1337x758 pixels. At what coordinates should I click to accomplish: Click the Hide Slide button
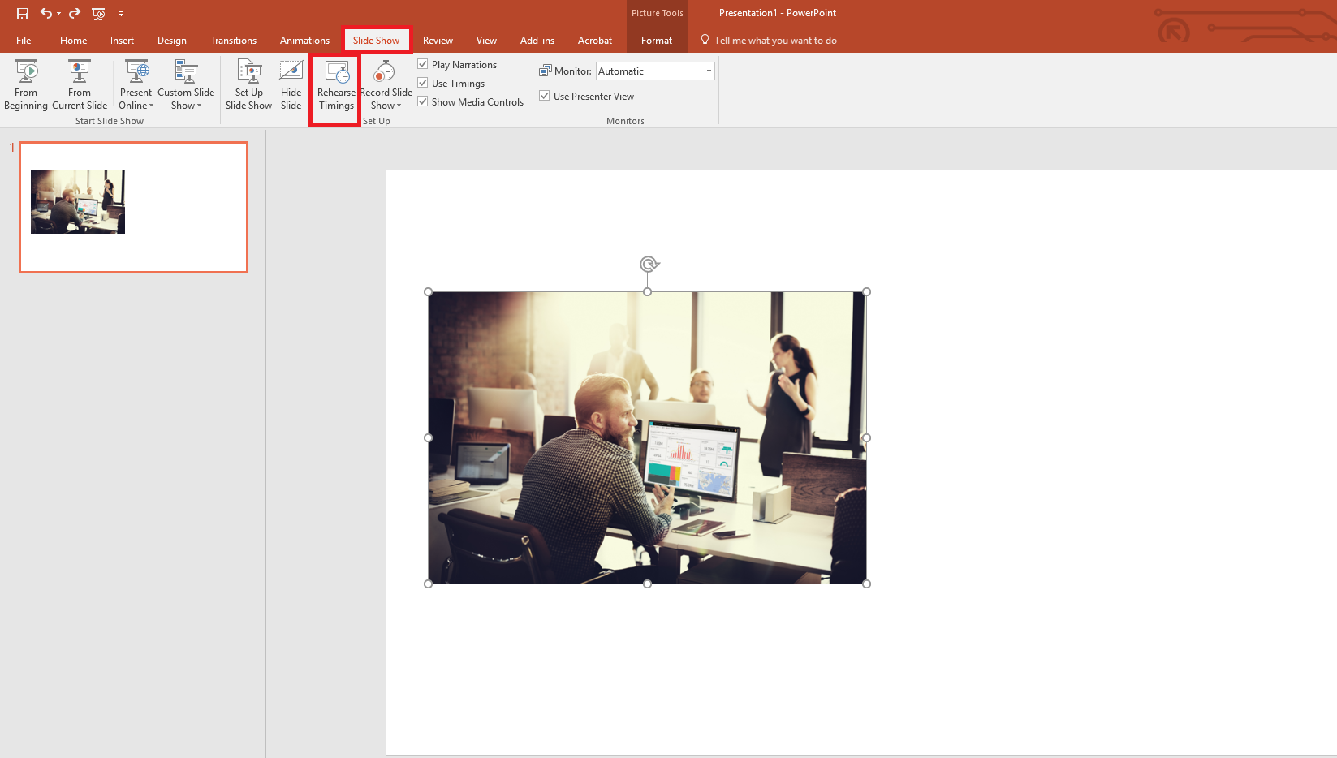pyautogui.click(x=291, y=85)
